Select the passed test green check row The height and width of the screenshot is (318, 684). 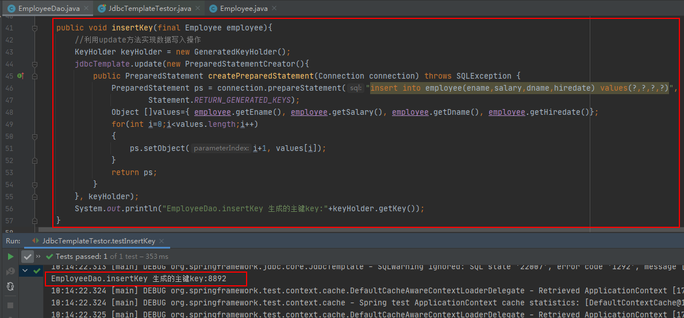pos(36,270)
